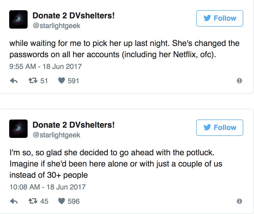Click the avatar on the potluck tweet

(x=18, y=129)
